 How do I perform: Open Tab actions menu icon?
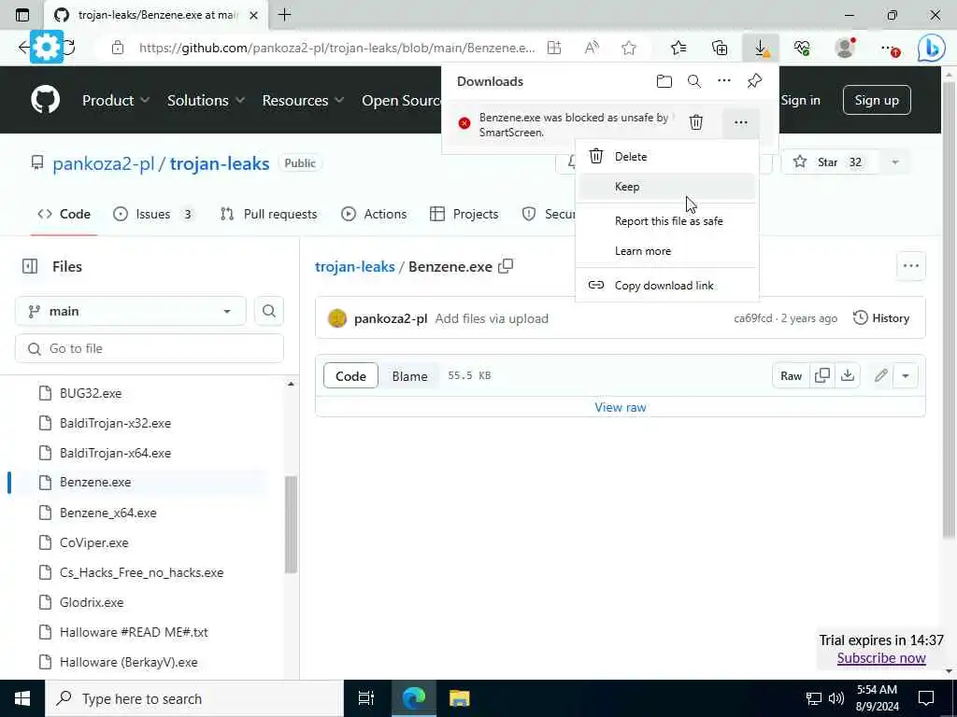[22, 15]
